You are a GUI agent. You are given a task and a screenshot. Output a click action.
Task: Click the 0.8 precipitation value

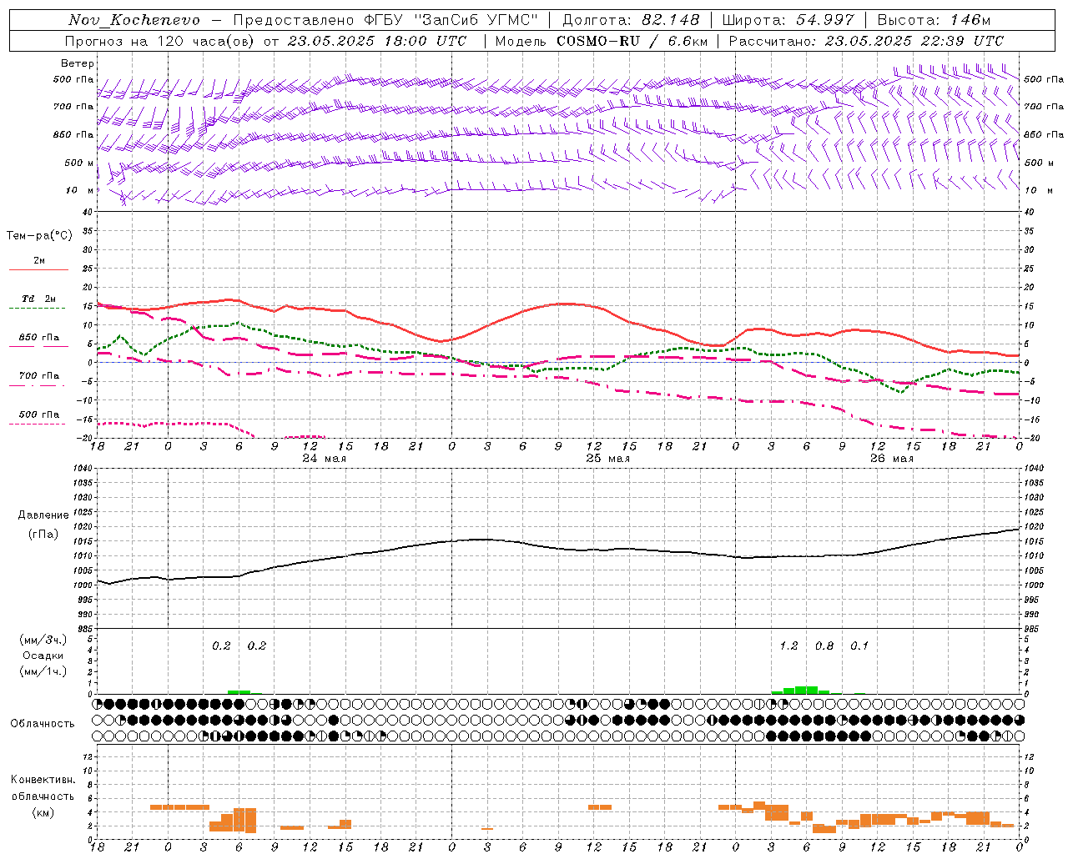(824, 646)
